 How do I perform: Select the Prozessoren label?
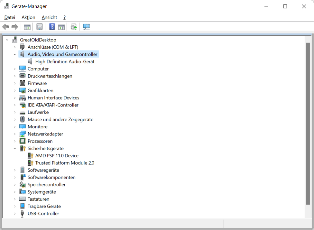coord(40,141)
